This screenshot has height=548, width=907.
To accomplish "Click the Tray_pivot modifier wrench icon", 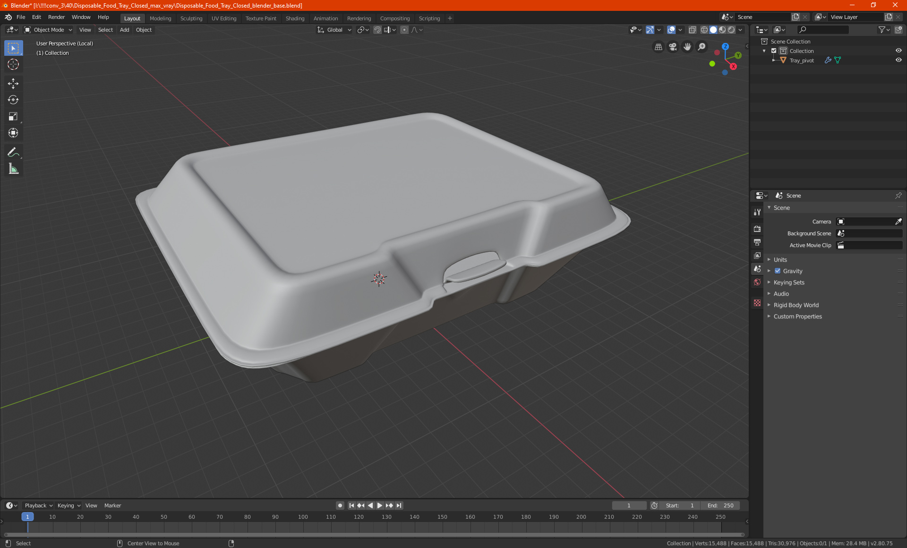I will coord(828,60).
